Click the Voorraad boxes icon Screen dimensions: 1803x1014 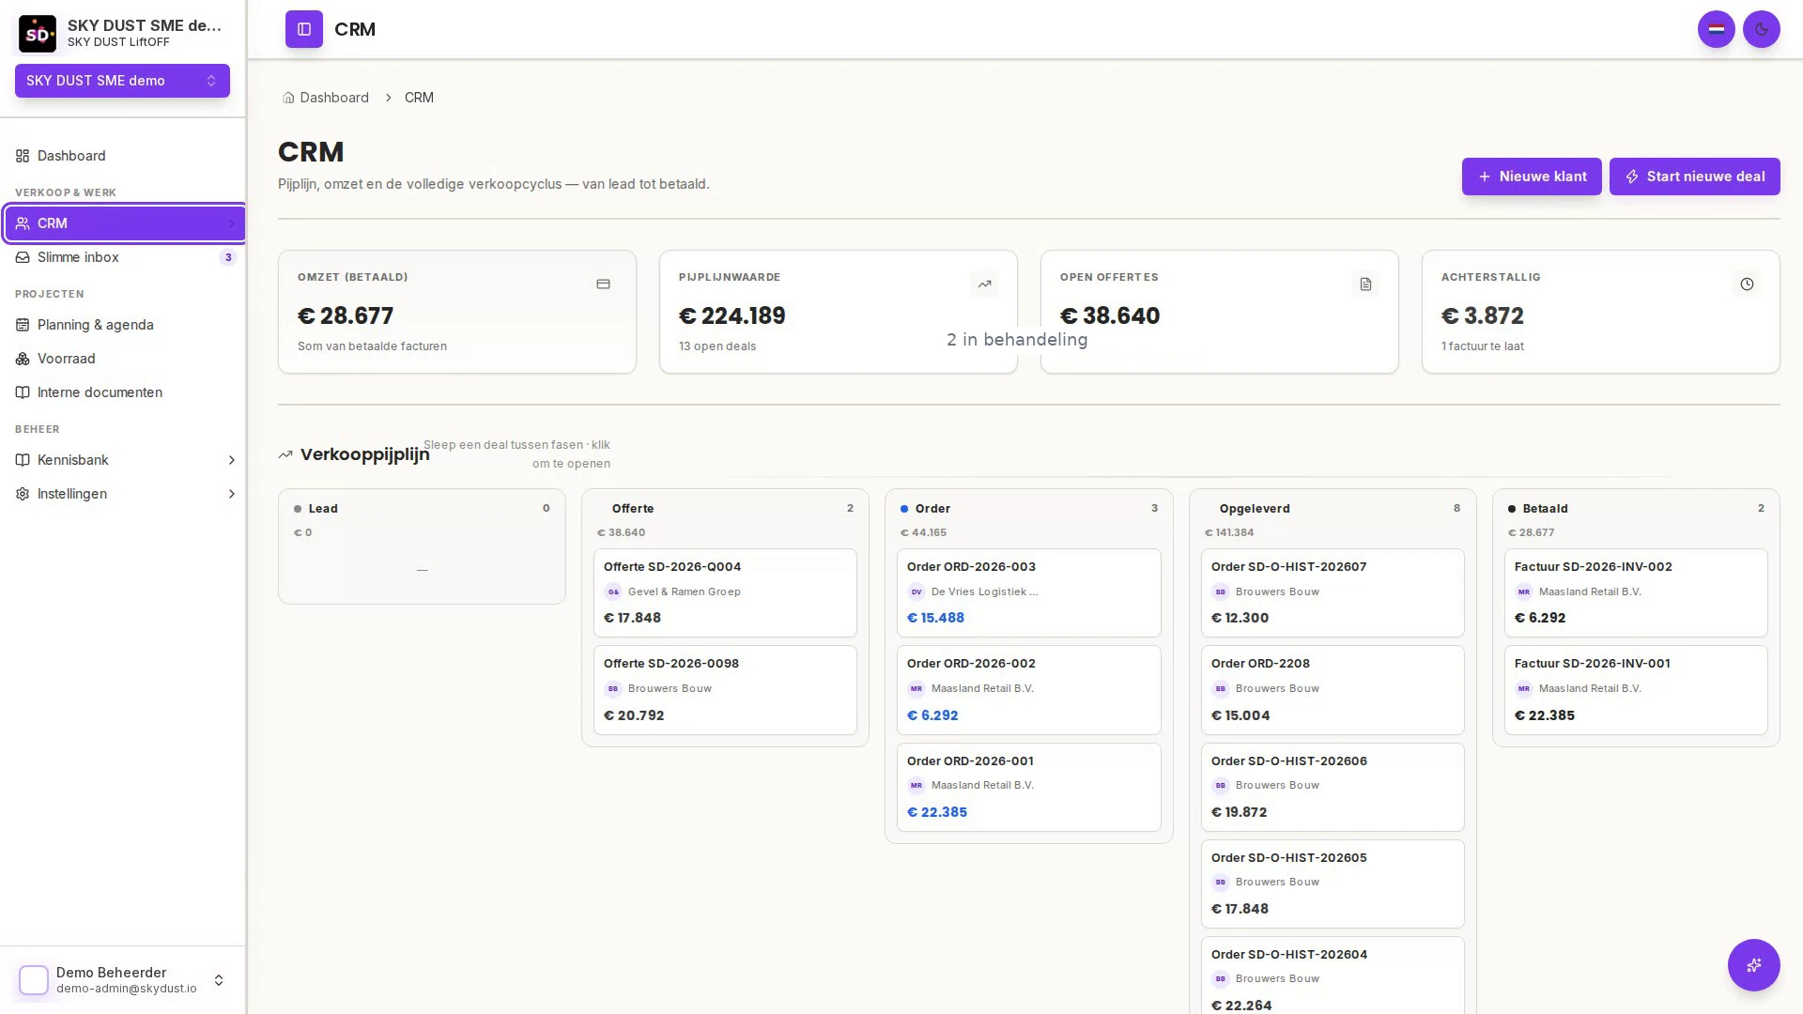pos(23,359)
